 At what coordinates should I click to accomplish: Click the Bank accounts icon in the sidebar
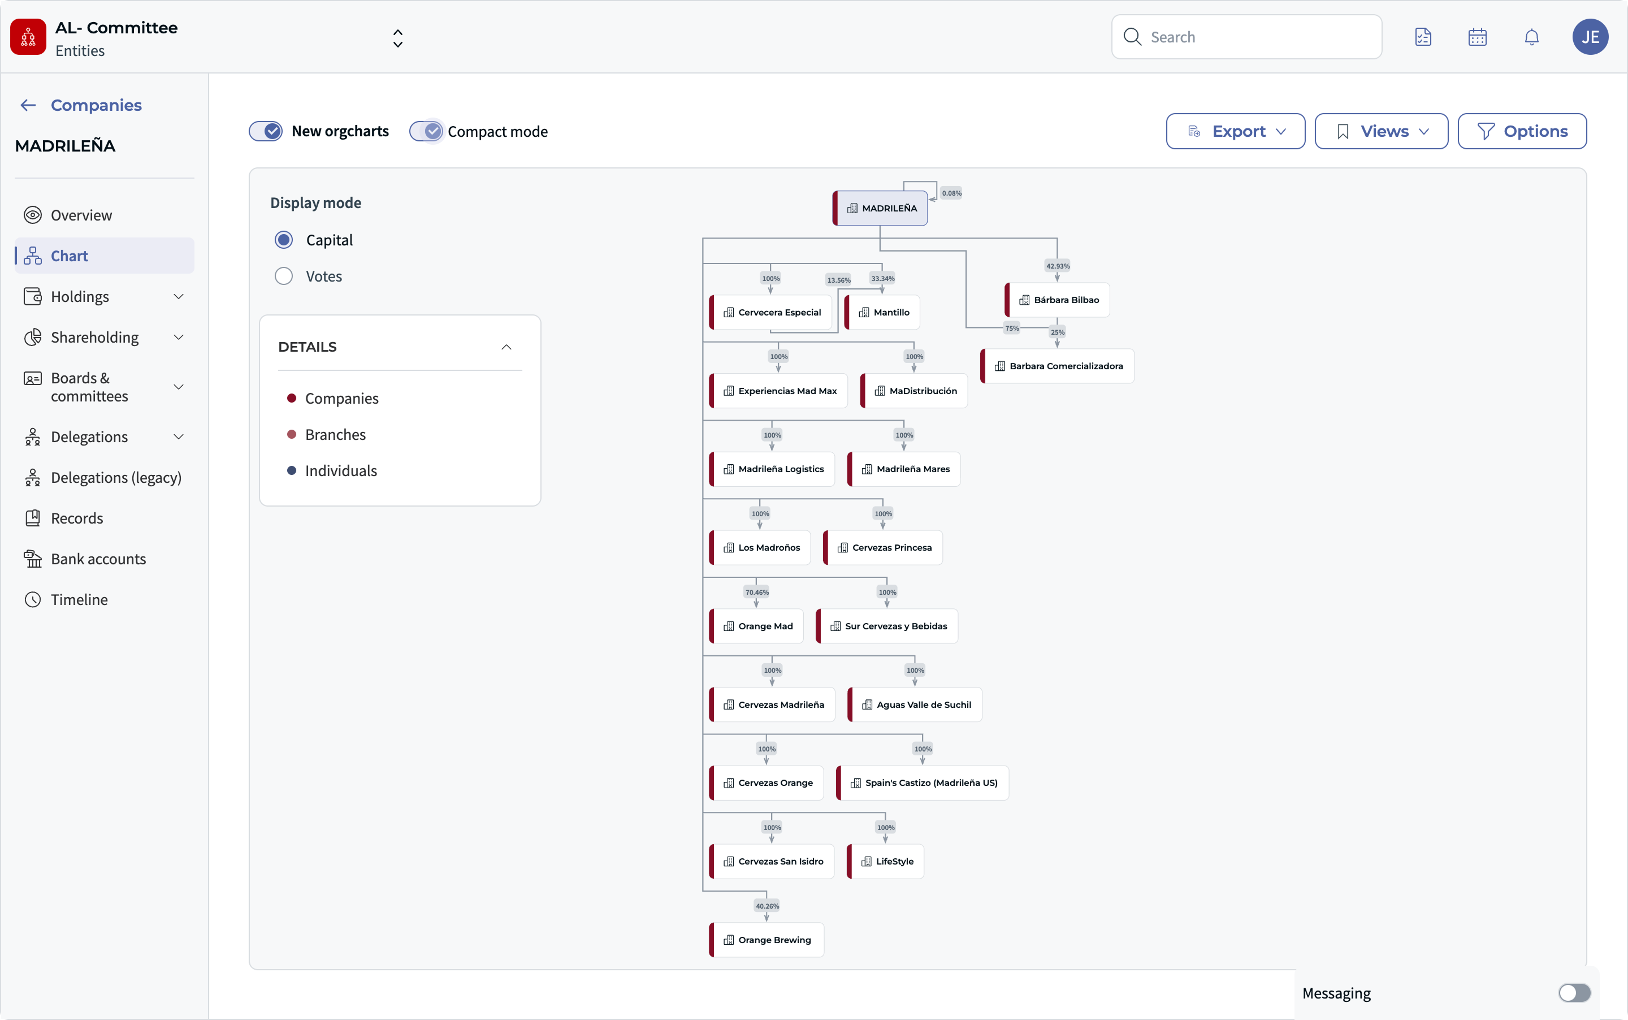(x=32, y=559)
